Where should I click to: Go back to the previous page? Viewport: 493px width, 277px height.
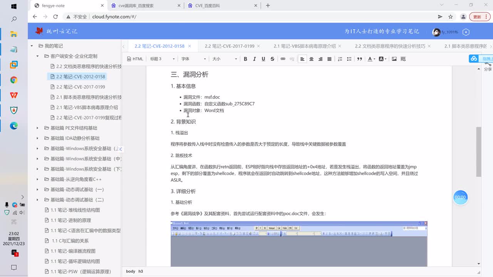click(35, 17)
